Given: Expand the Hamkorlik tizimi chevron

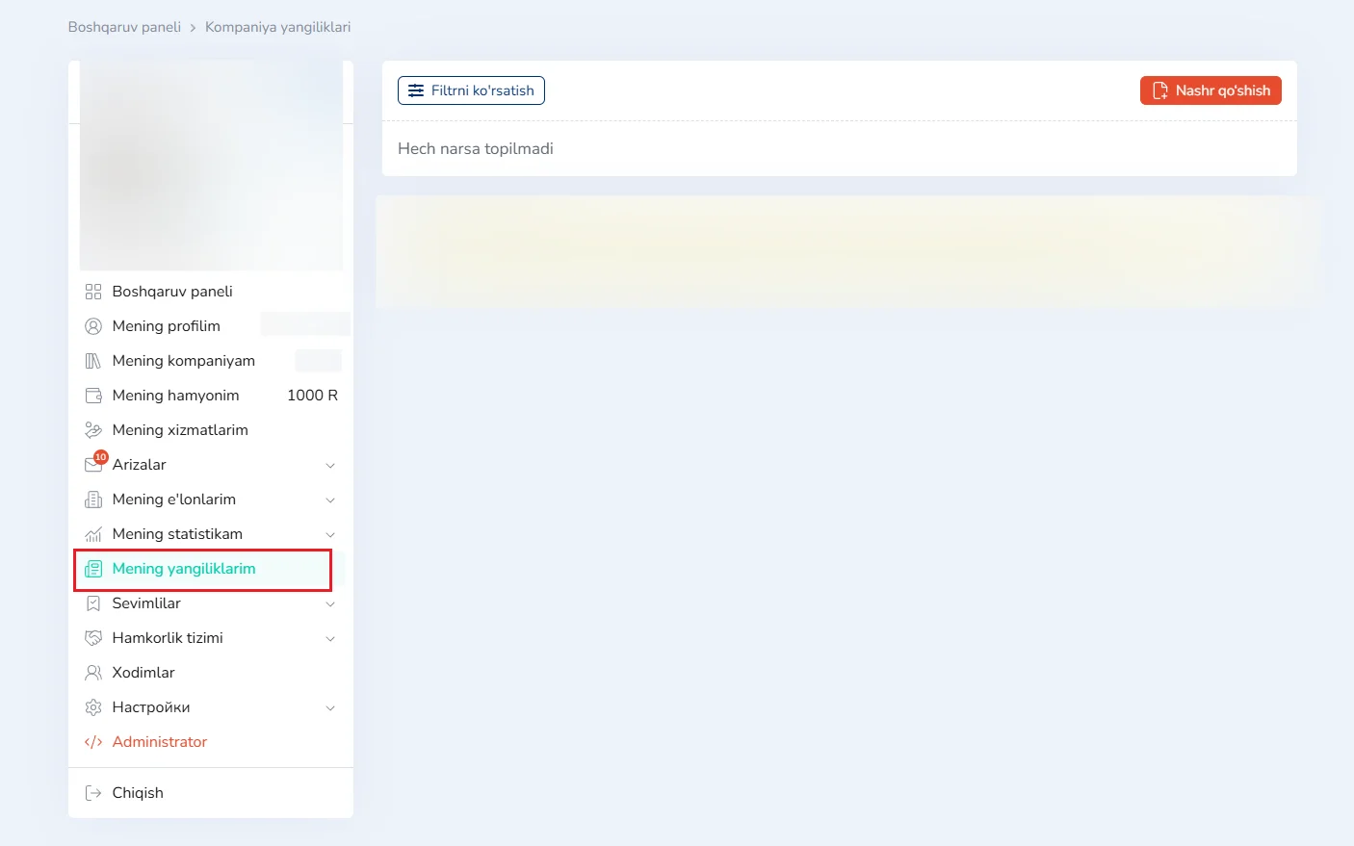Looking at the screenshot, I should click(x=330, y=639).
